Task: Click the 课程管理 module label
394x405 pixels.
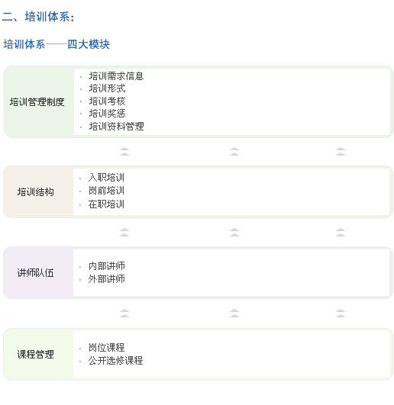Action: 35,354
